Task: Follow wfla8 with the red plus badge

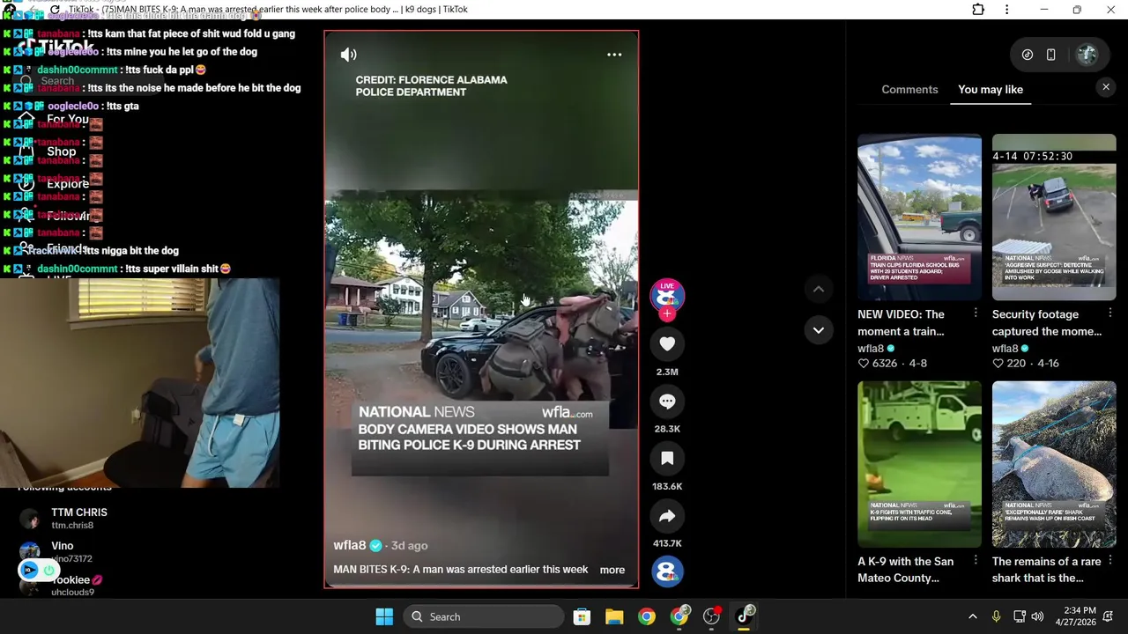Action: coord(667,313)
